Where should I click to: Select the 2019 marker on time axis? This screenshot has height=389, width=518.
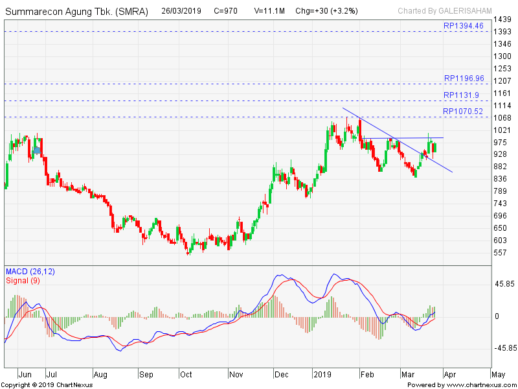pyautogui.click(x=322, y=375)
